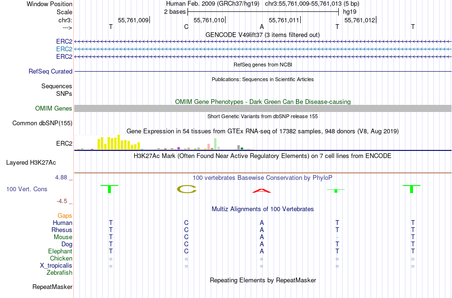Click the light-blue ERC2 transcript arrow line
Image resolution: width=452 pixels, height=298 pixels.
point(263,49)
